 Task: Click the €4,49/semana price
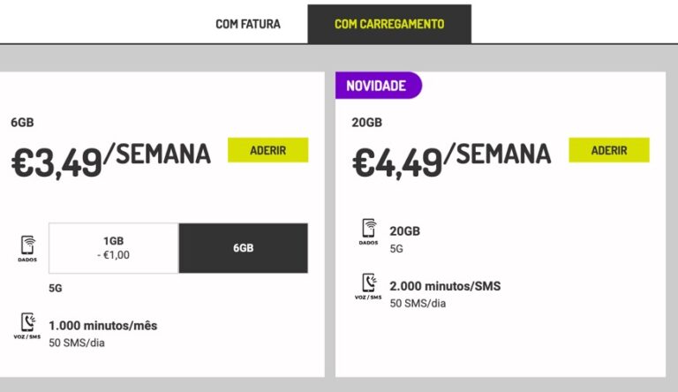[x=452, y=158]
